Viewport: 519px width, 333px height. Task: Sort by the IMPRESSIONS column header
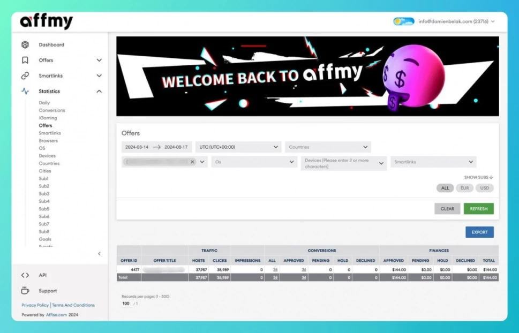pyautogui.click(x=247, y=261)
